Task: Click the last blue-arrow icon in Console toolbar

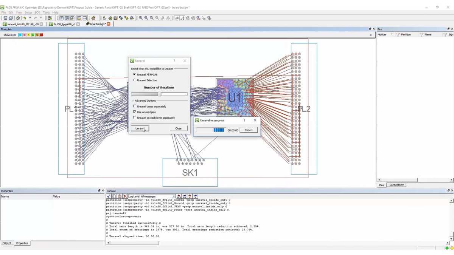Action: [x=195, y=196]
